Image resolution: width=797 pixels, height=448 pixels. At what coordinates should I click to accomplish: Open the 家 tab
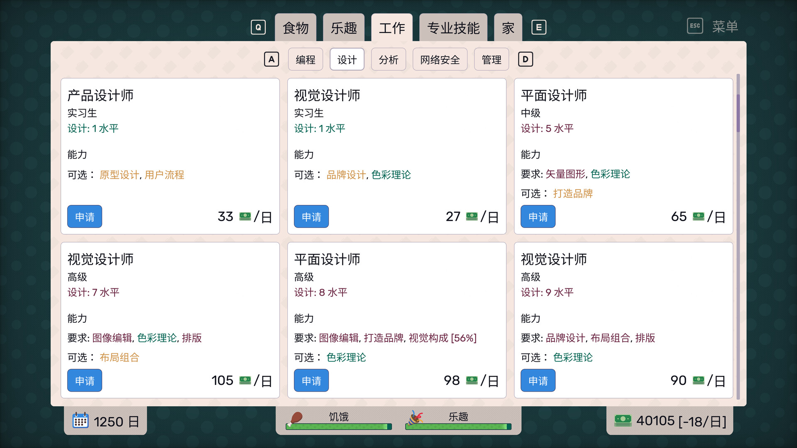point(508,28)
